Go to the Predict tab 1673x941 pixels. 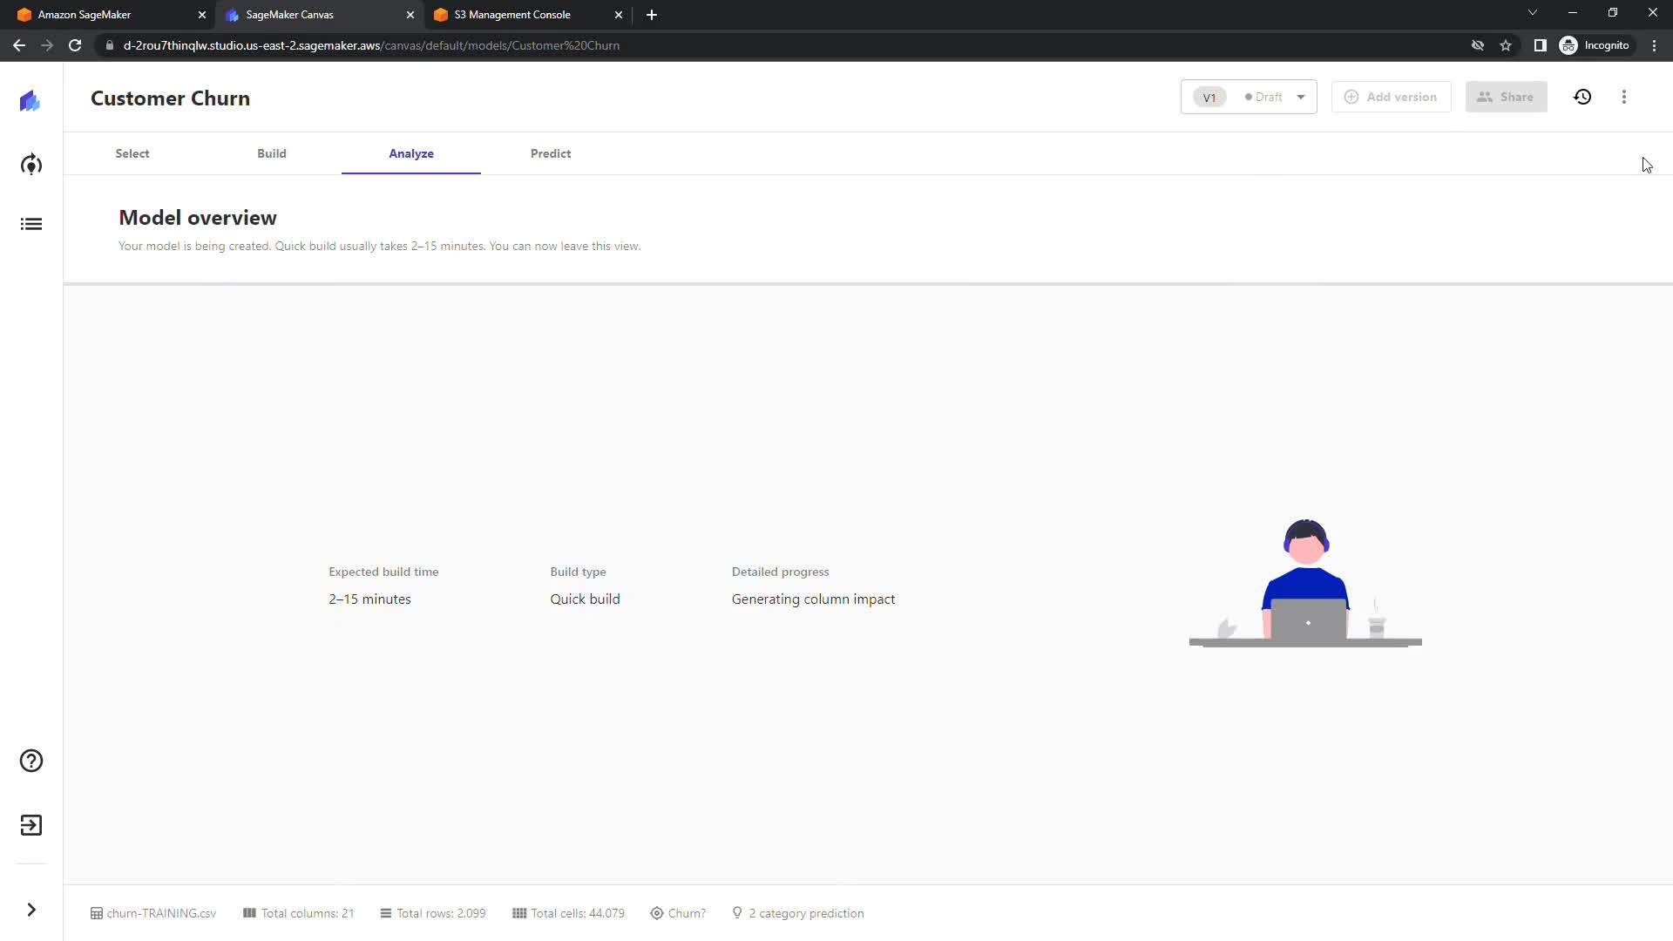551,153
